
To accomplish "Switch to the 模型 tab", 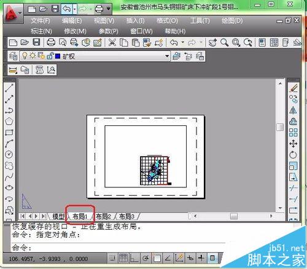I will point(58,216).
